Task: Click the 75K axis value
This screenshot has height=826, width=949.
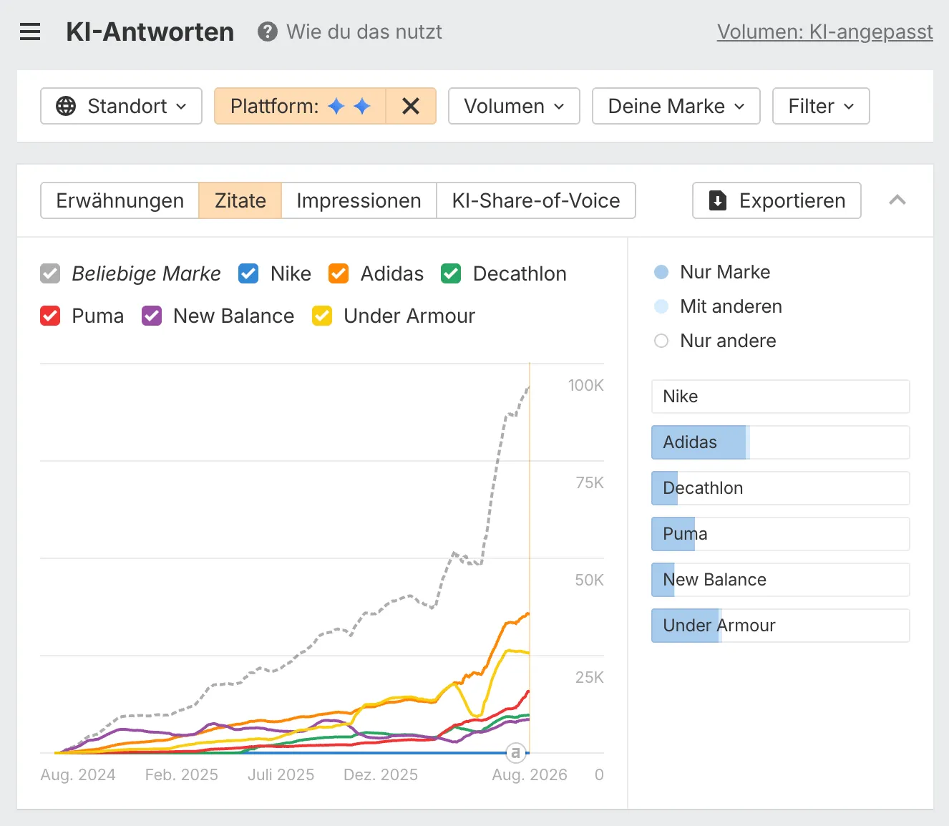Action: click(x=590, y=482)
